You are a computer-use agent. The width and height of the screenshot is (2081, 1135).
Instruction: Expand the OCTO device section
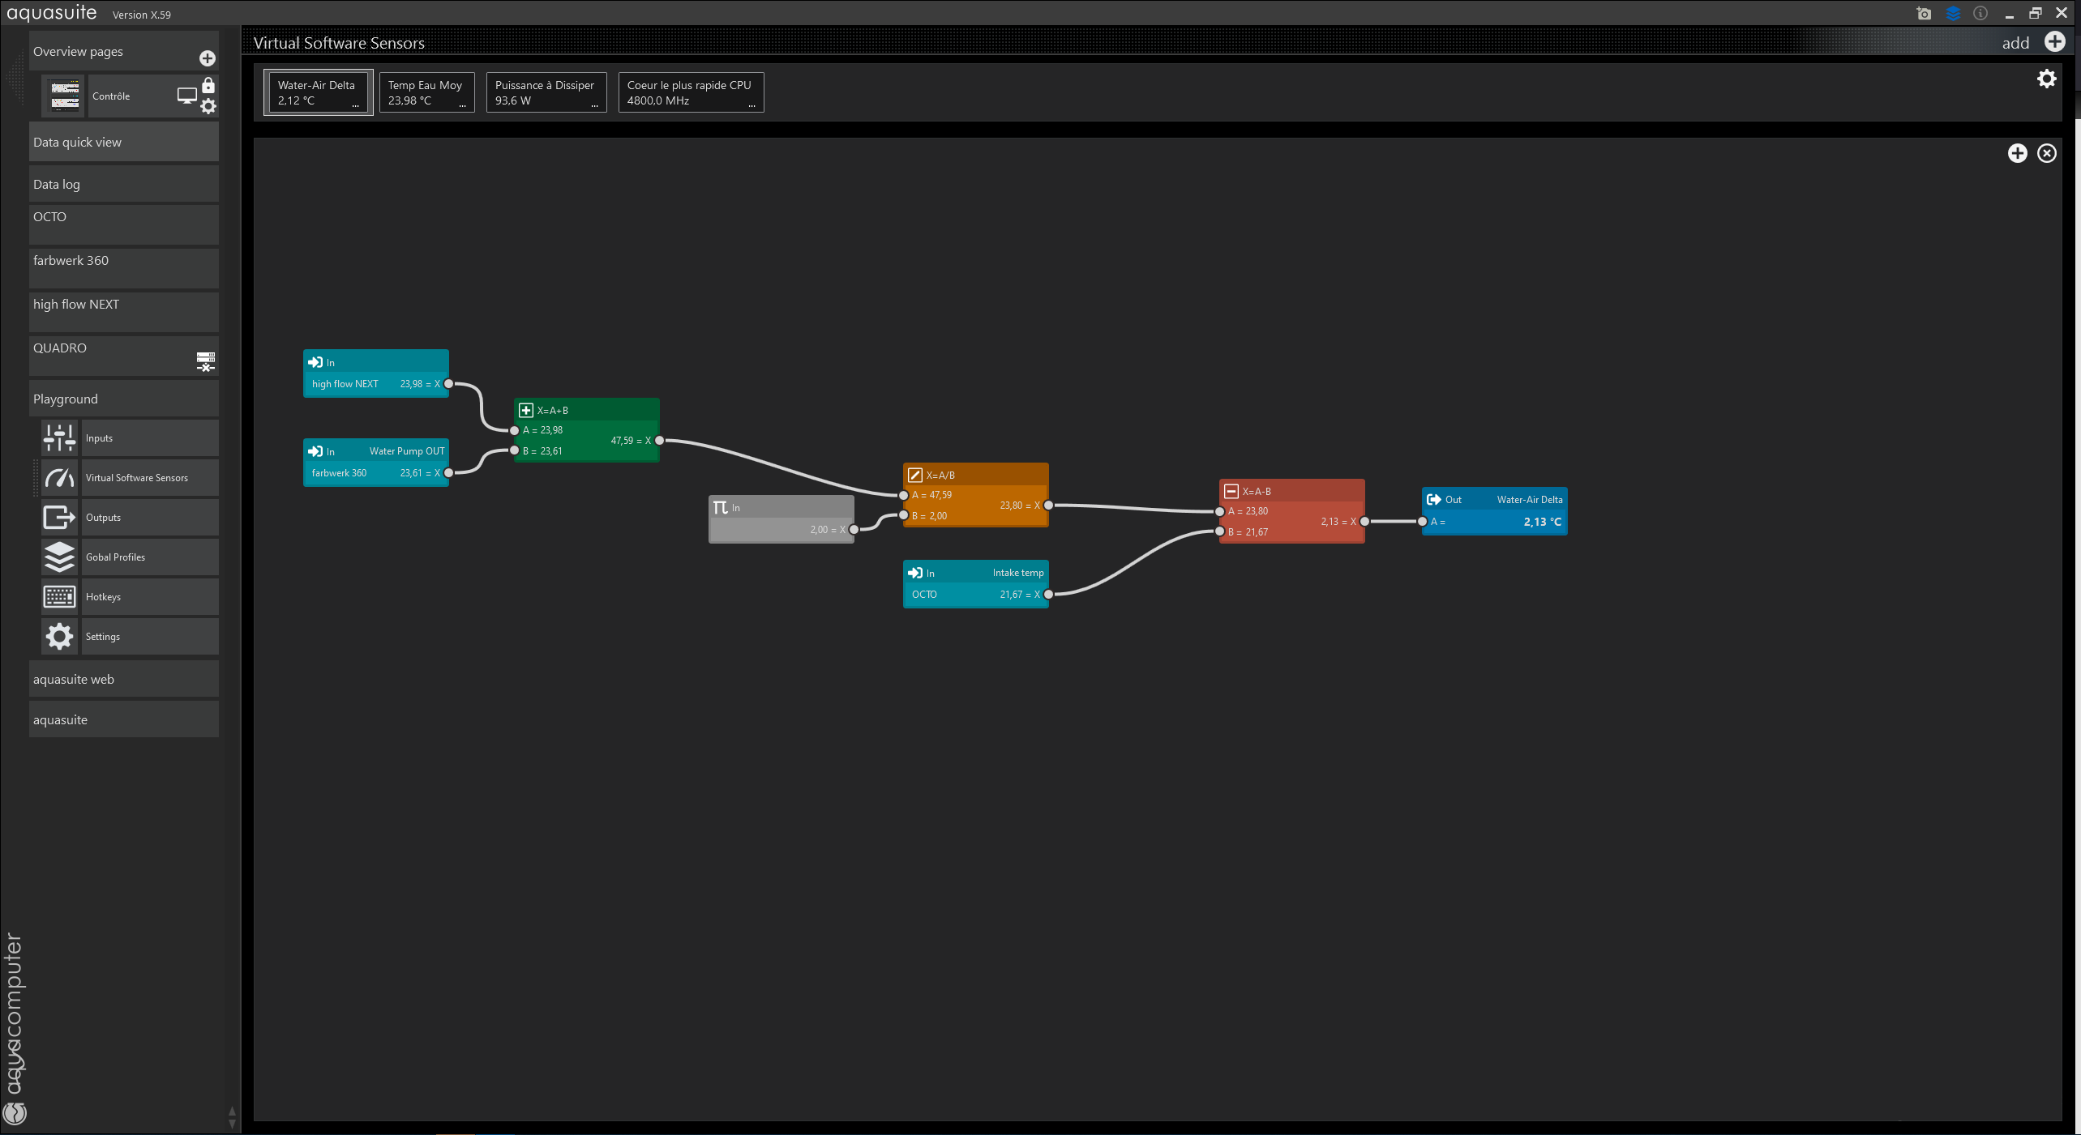(x=123, y=224)
